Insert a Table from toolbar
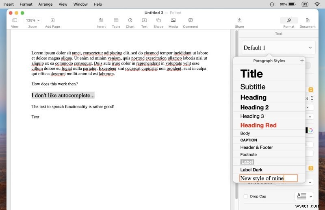This screenshot has width=325, height=210. 116,20
